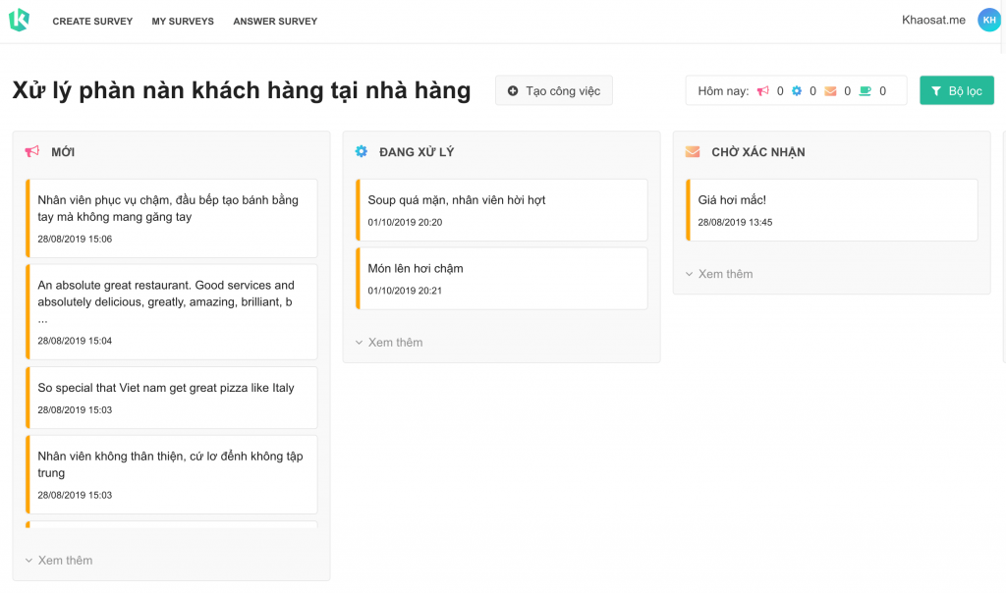Click Khaosat.me account name
This screenshot has height=593, width=1006.
(933, 20)
